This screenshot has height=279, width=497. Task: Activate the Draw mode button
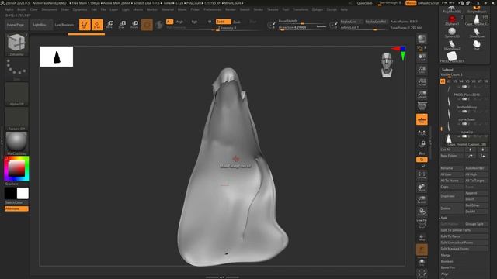97,25
